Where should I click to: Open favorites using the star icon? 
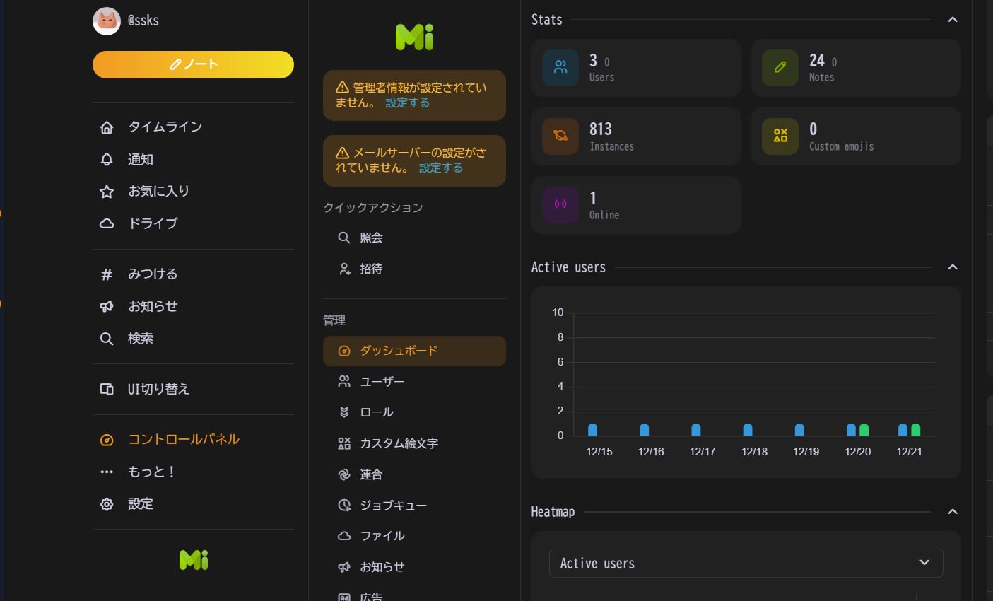click(x=107, y=191)
